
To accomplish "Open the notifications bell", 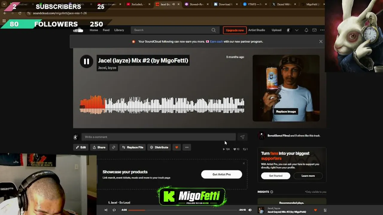I will tap(306, 30).
